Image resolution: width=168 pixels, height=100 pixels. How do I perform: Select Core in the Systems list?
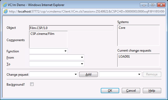[122, 28]
